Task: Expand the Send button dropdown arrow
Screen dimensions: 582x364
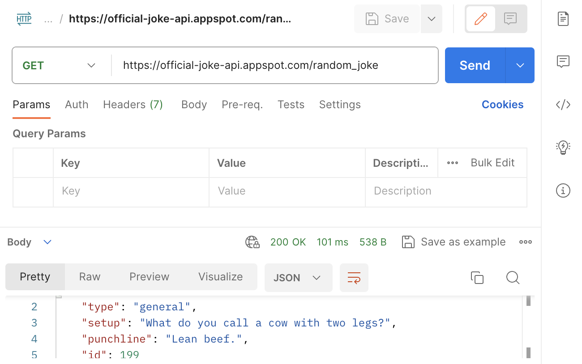Action: click(x=520, y=65)
